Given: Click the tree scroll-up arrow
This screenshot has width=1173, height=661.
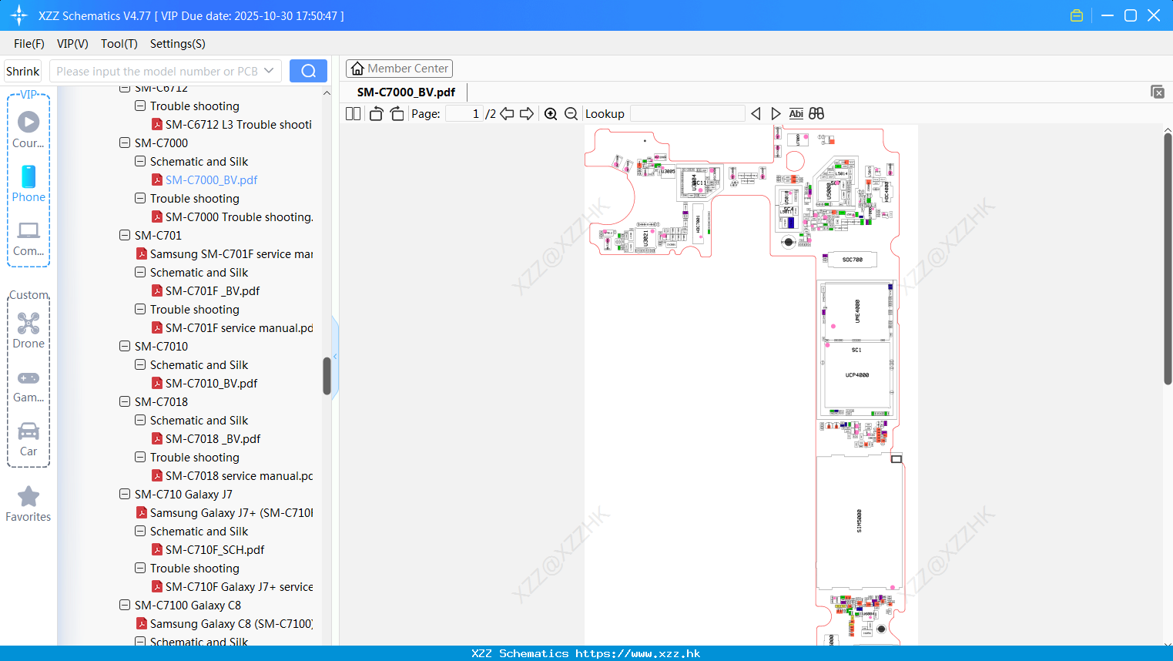Looking at the screenshot, I should click(327, 92).
